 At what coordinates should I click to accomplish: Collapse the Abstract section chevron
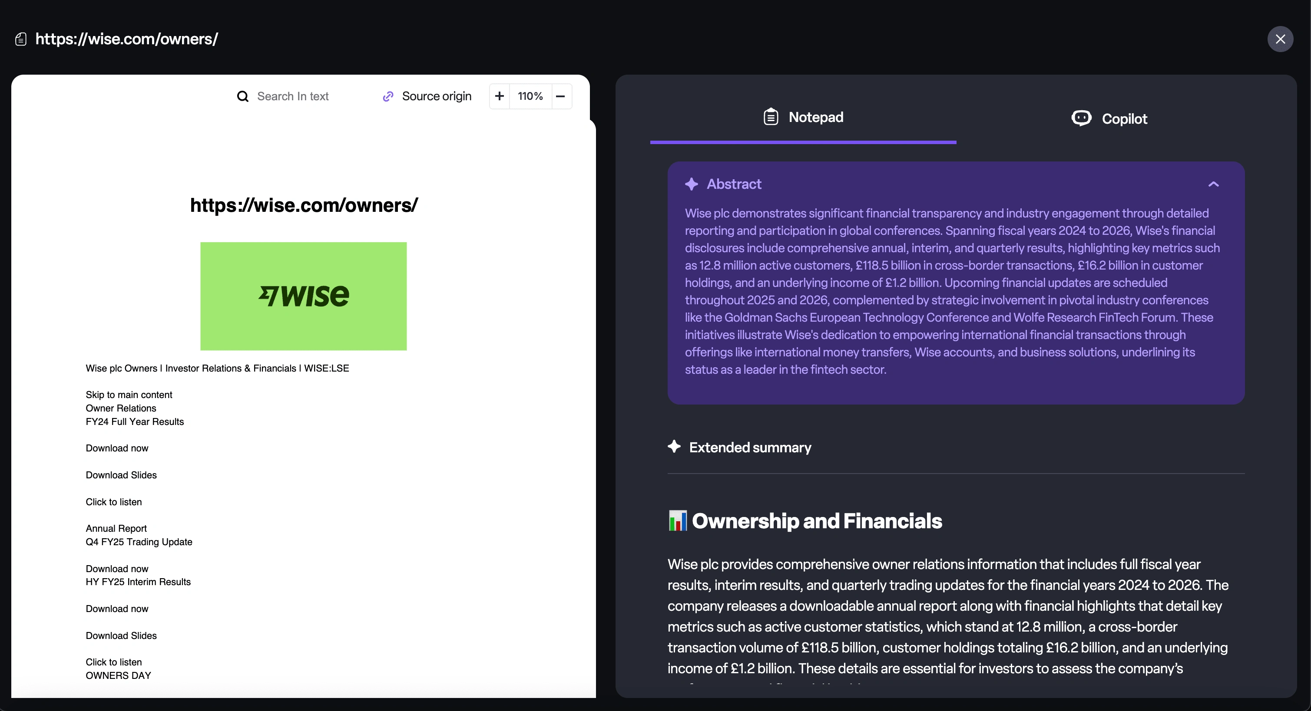point(1214,184)
